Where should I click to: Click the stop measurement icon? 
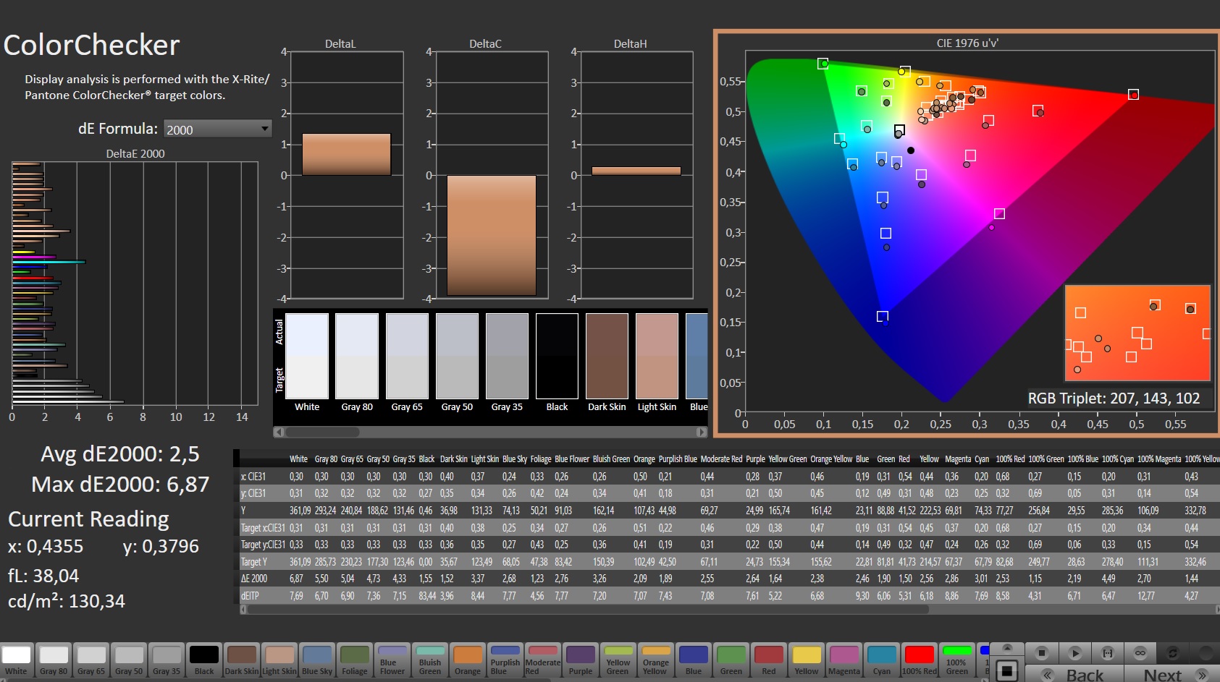point(1041,652)
